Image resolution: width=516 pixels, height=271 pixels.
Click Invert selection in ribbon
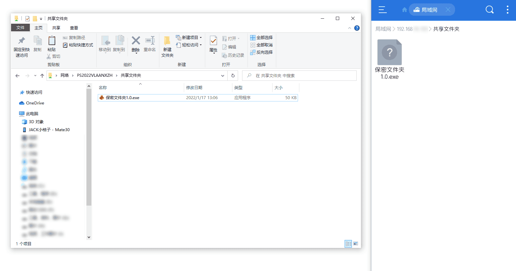[262, 52]
